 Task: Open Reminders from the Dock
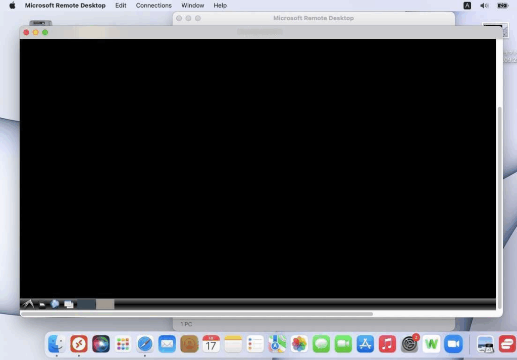255,344
